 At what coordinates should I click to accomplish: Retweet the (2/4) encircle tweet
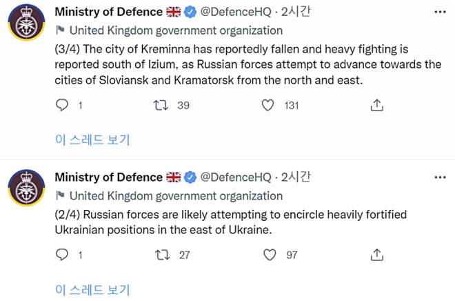[160, 255]
